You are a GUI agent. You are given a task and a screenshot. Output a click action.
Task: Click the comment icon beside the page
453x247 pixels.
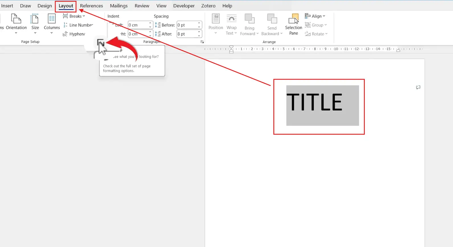tap(418, 87)
